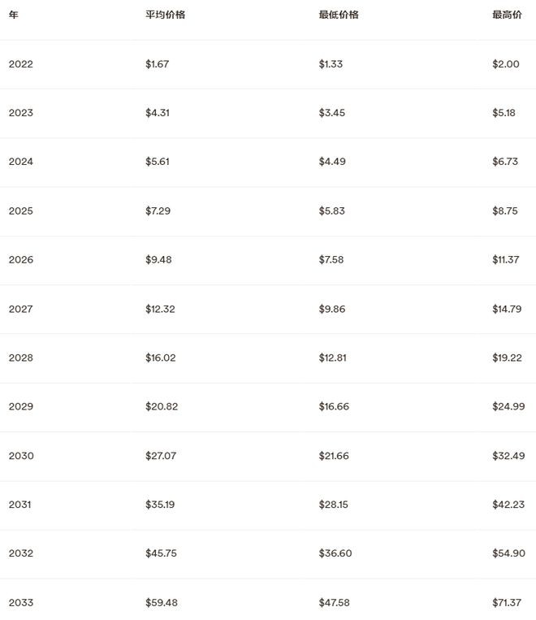The image size is (536, 620).
Task: Click the lowest price $7.58
Action: pos(332,260)
